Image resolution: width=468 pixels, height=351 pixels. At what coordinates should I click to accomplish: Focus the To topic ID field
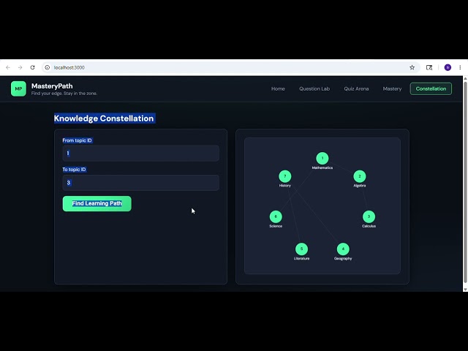(x=141, y=182)
